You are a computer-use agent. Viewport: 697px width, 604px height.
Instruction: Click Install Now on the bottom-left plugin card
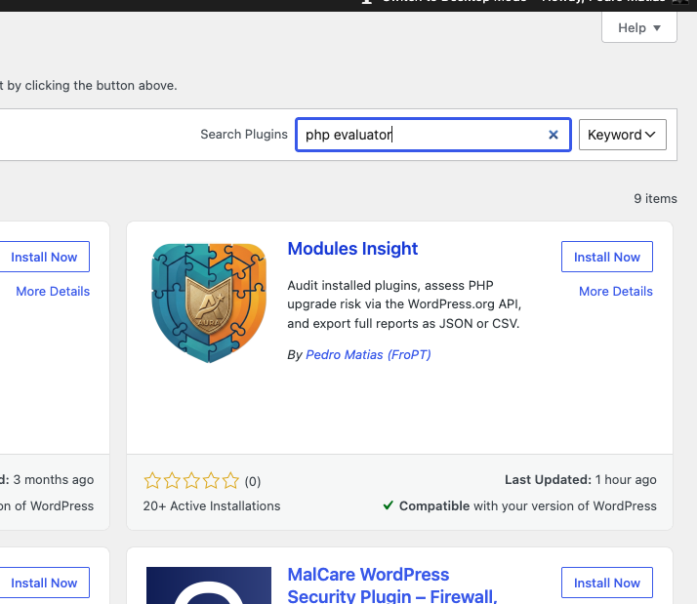pyautogui.click(x=44, y=583)
